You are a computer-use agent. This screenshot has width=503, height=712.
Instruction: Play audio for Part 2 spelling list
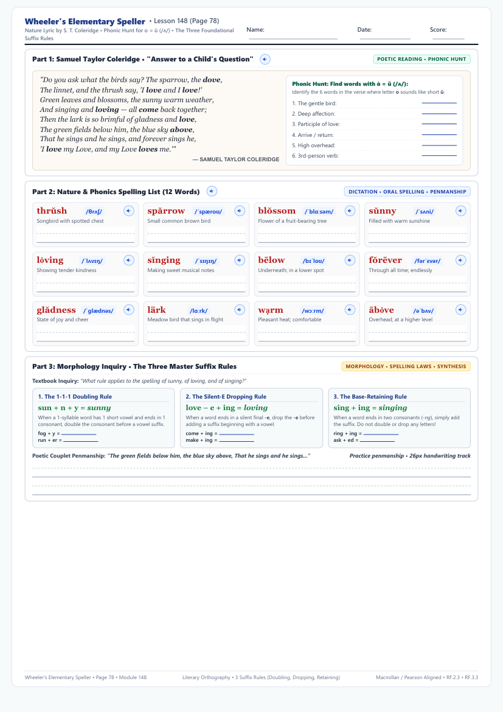pos(212,191)
